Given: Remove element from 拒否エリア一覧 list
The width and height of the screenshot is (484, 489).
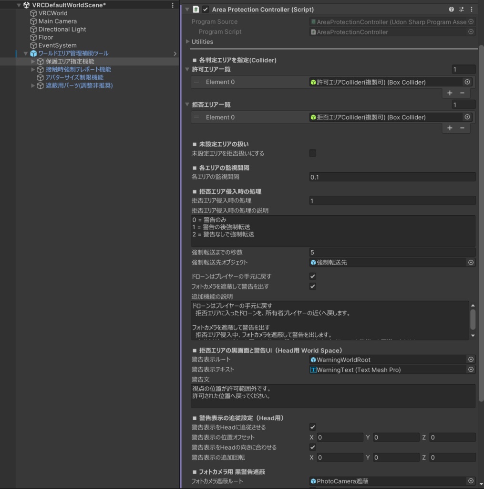Looking at the screenshot, I should (x=462, y=128).
